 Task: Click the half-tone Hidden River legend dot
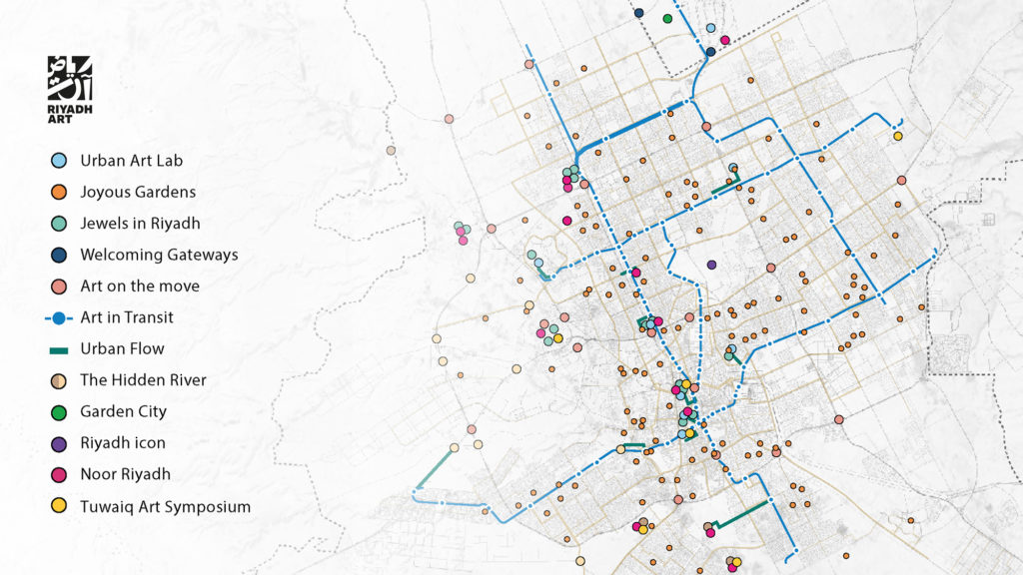tap(59, 380)
